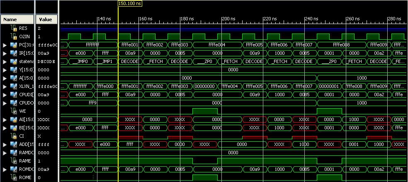408x182 pixels.
Task: Click the statename bus icon
Action: click(13, 61)
